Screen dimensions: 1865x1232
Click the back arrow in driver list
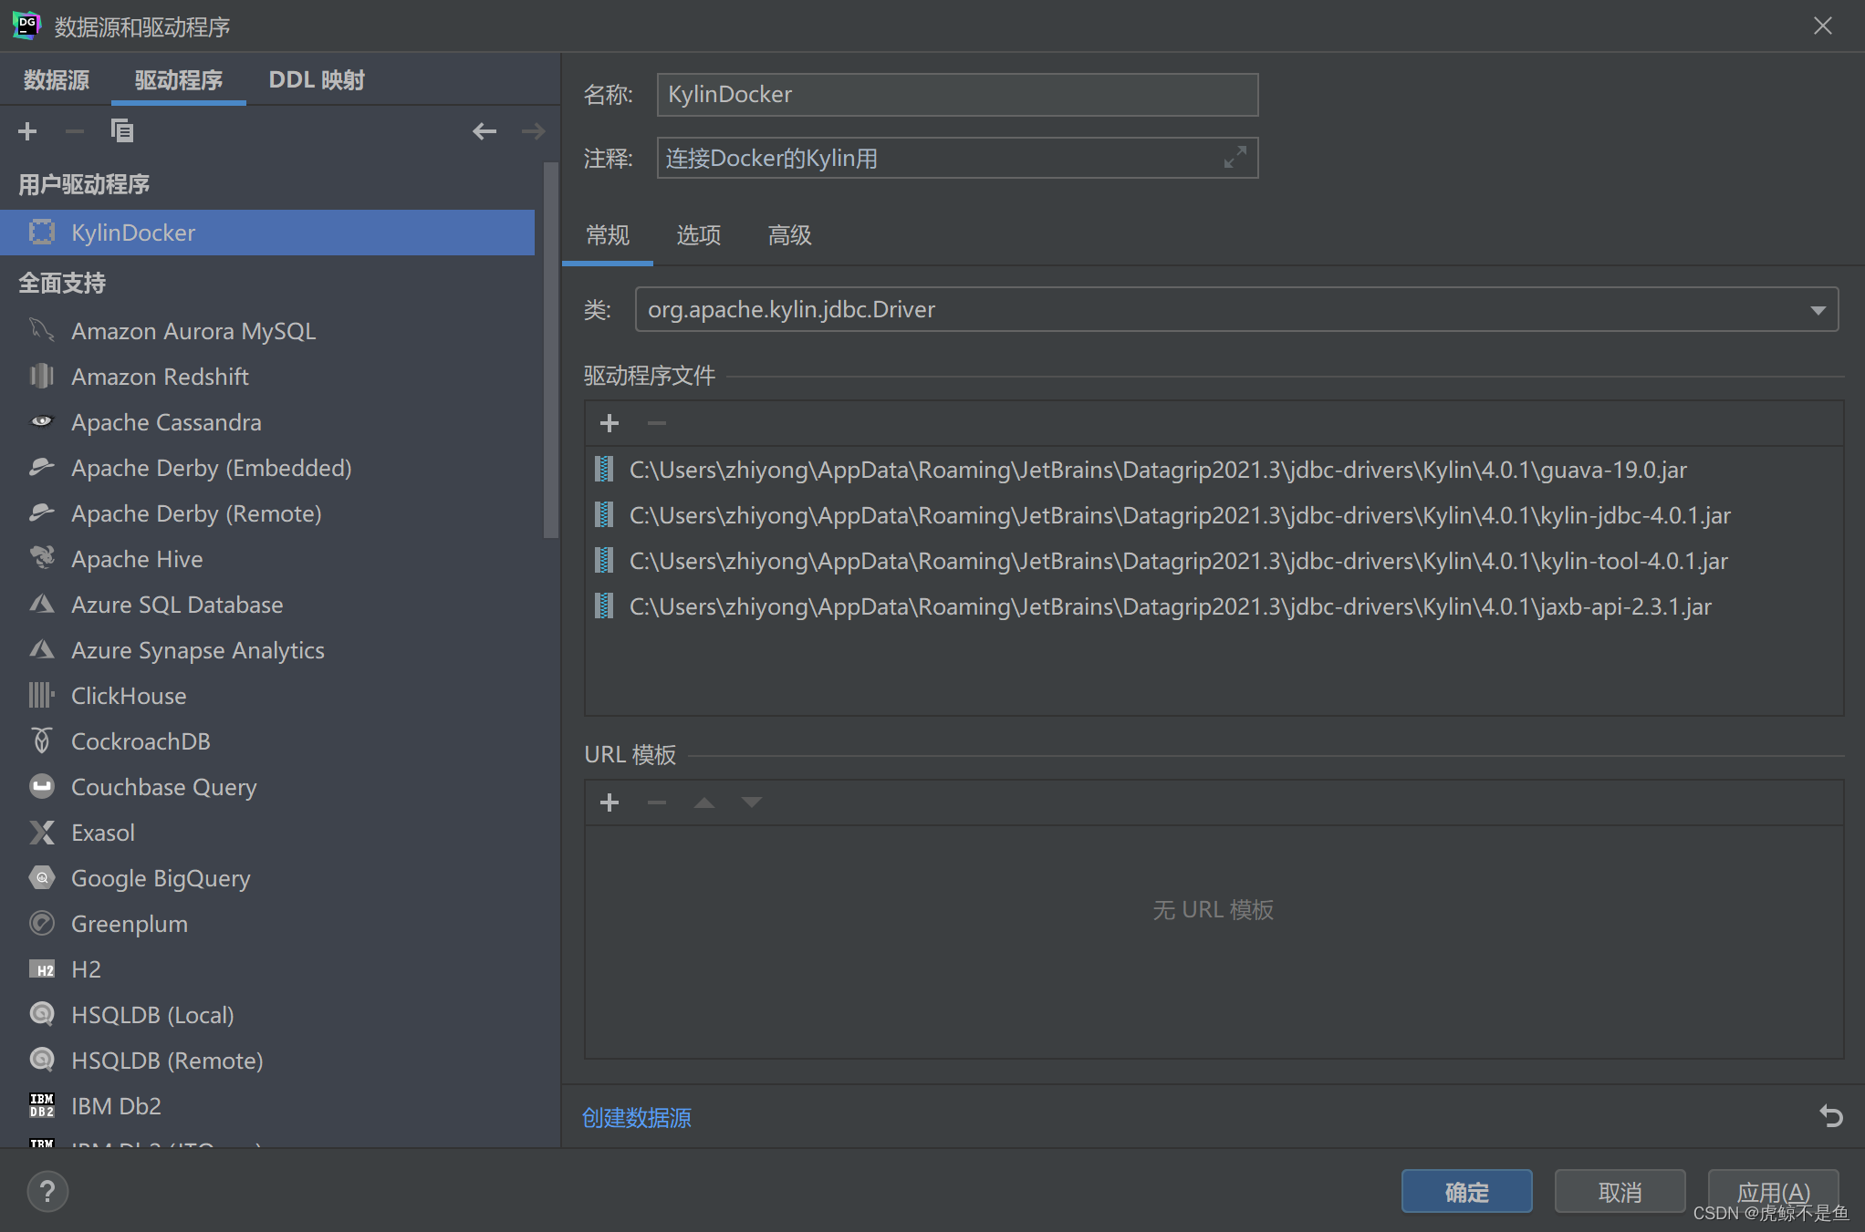[x=484, y=131]
